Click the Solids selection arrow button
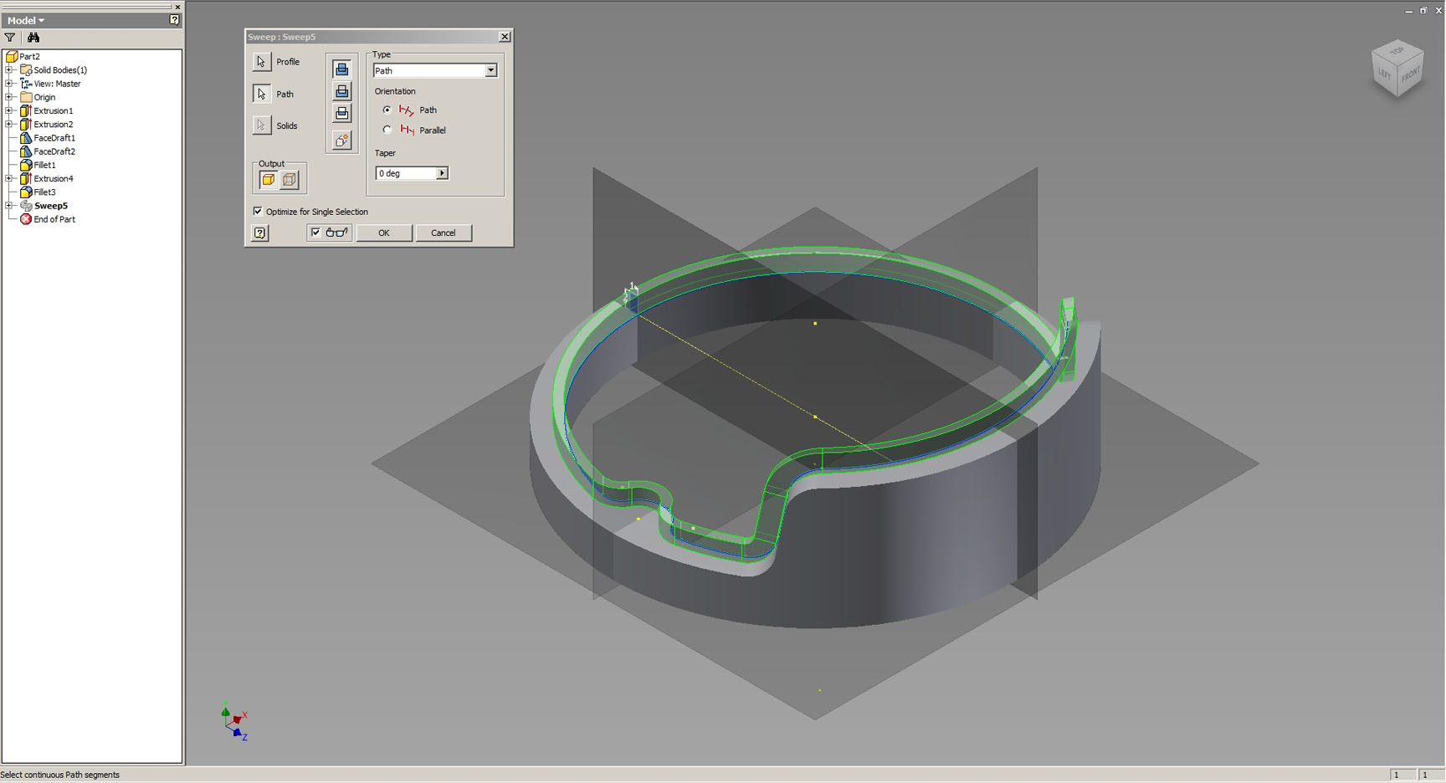This screenshot has width=1446, height=783. [262, 125]
